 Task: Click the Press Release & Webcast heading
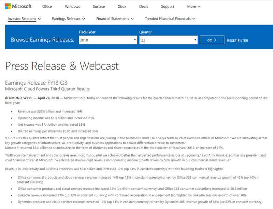(62, 66)
